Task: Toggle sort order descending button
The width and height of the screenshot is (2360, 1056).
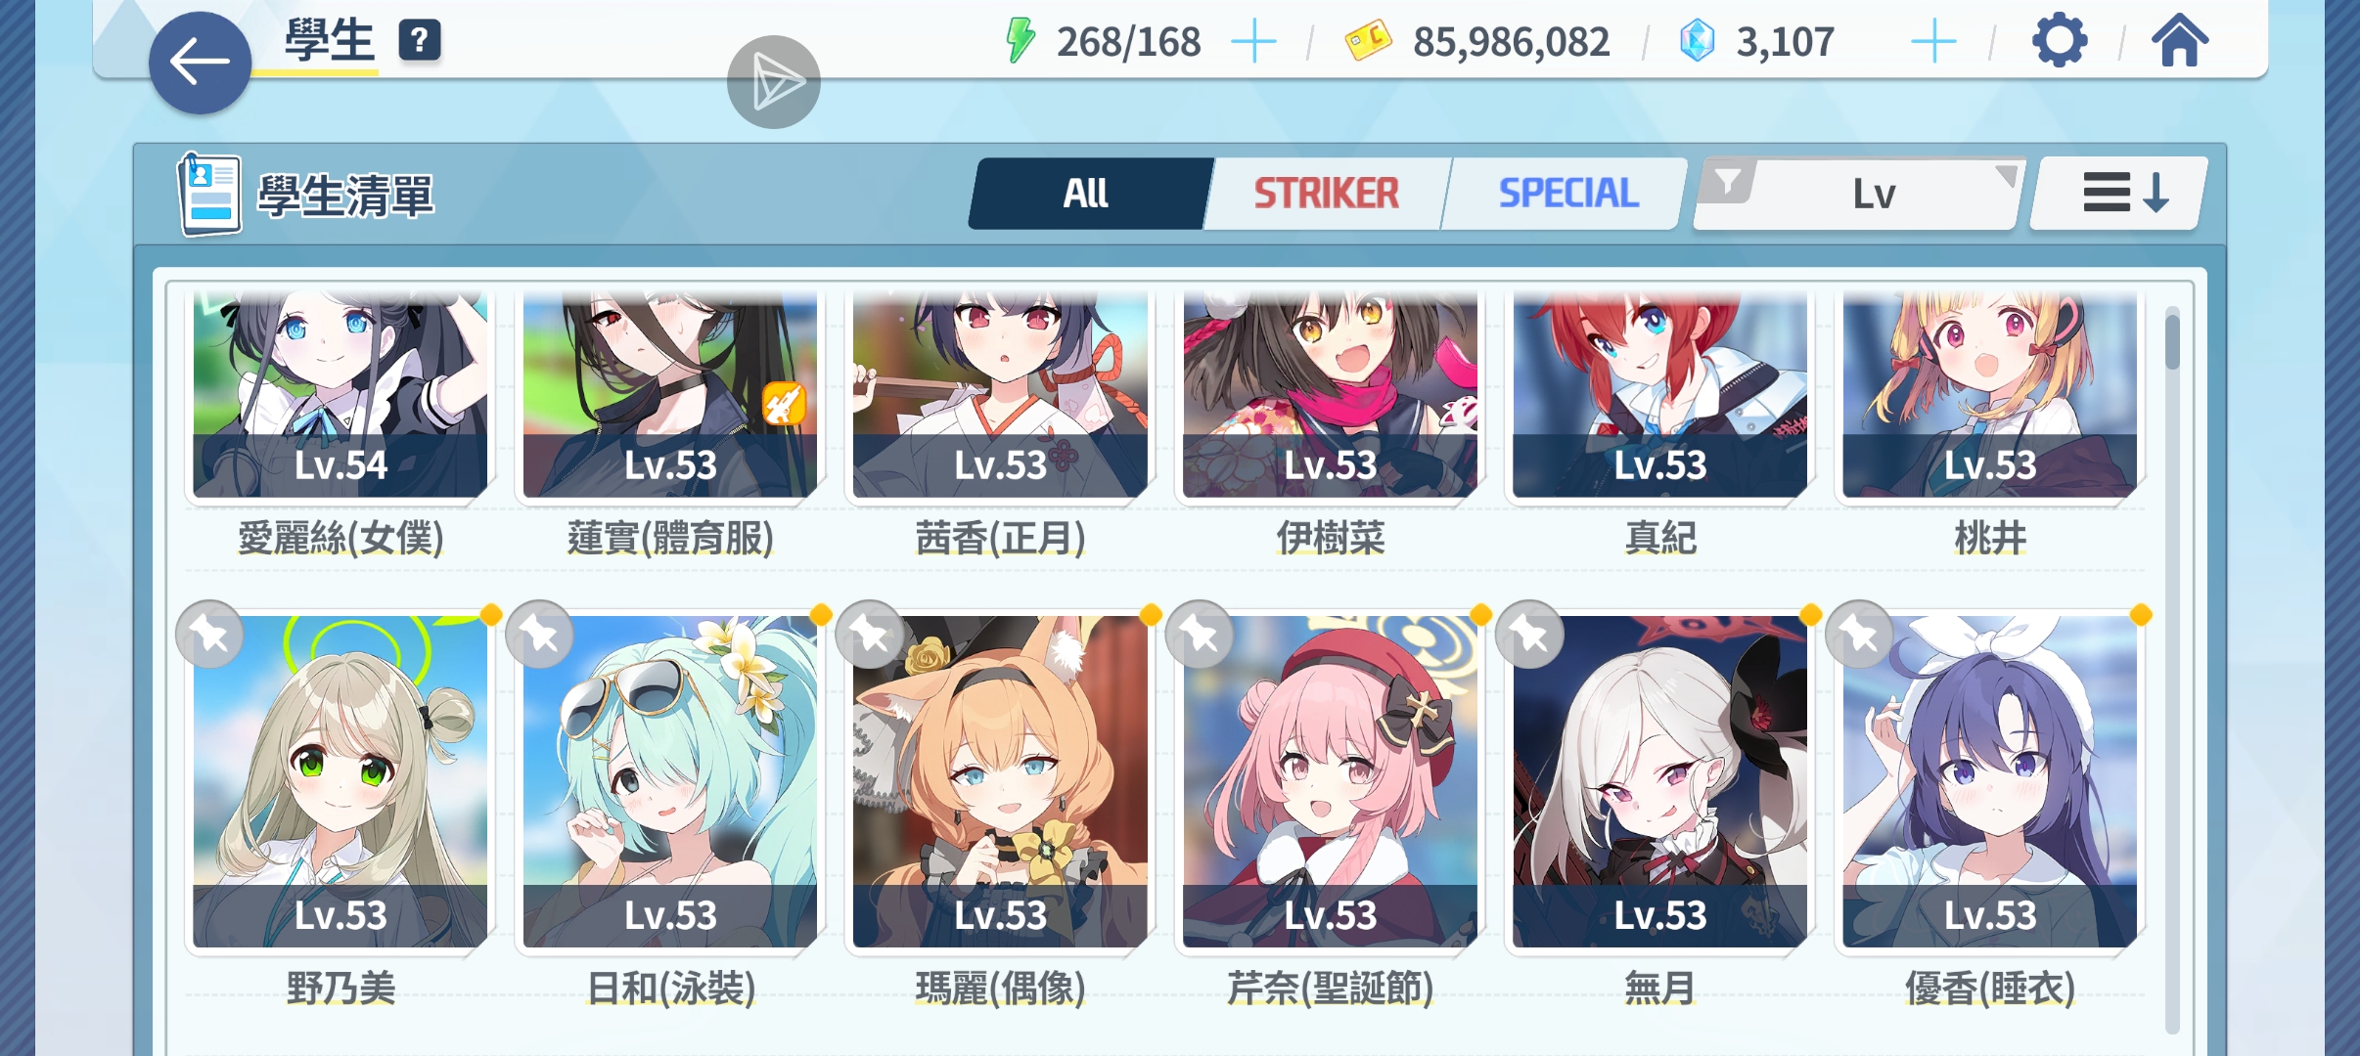Action: pos(2119,194)
